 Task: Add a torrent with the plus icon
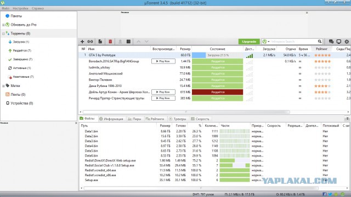82,42
